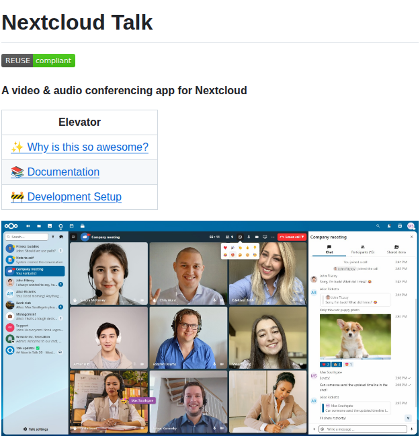Open the Management conversation
The image size is (420, 436).
pos(35,316)
